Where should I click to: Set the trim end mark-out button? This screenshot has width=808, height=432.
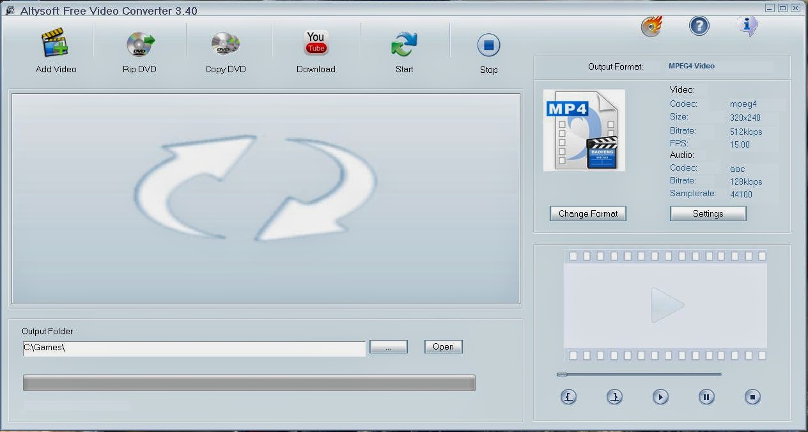(614, 397)
